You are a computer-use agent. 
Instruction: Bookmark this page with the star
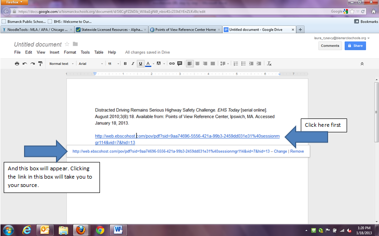352,12
